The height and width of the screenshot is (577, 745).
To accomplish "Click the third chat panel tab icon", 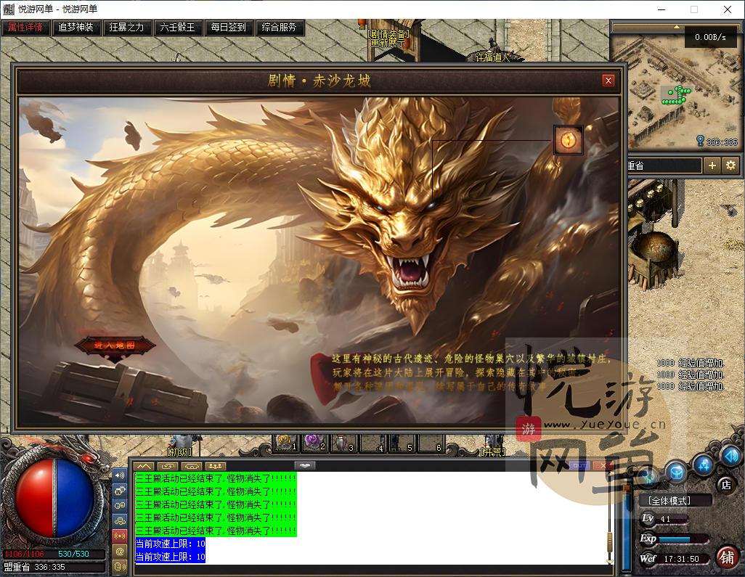I will pos(191,467).
